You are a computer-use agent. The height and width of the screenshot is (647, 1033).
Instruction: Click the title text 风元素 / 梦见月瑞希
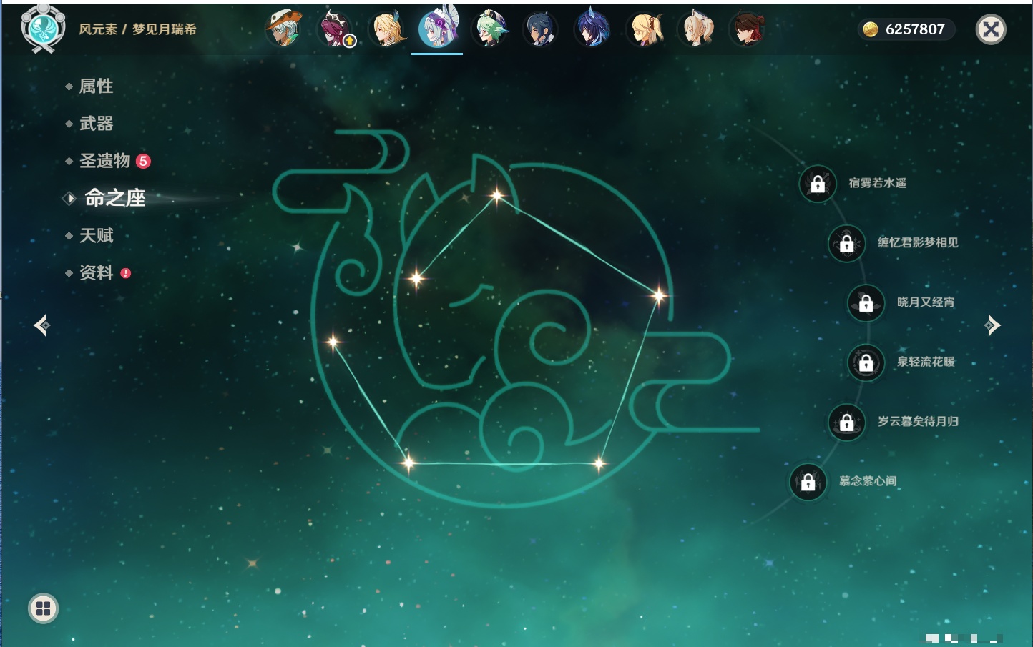pyautogui.click(x=137, y=29)
